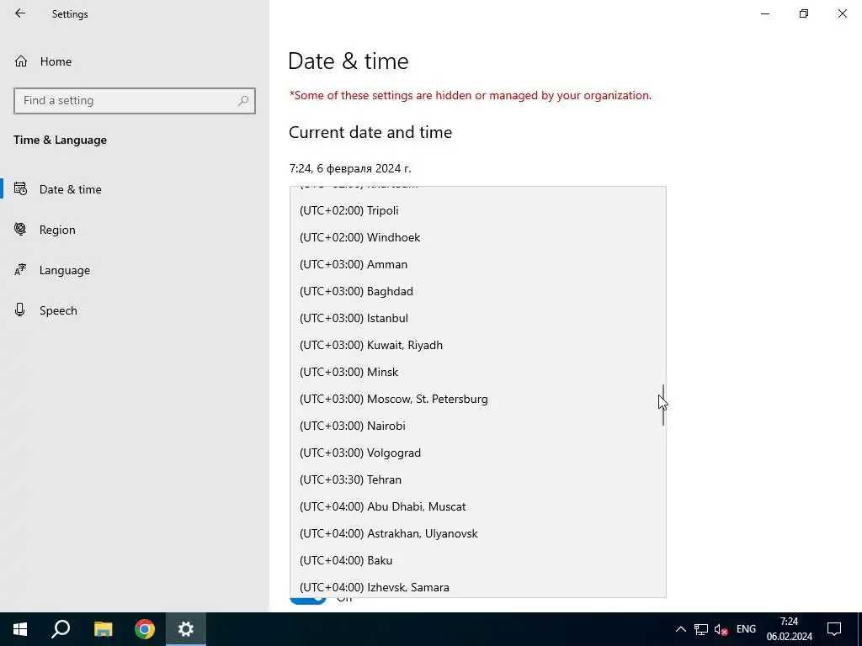The height and width of the screenshot is (646, 862).
Task: Choose (UTC+04:00) Baku time zone
Action: (478, 560)
